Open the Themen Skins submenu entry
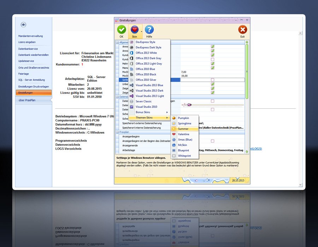318x247 pixels. click(x=149, y=118)
